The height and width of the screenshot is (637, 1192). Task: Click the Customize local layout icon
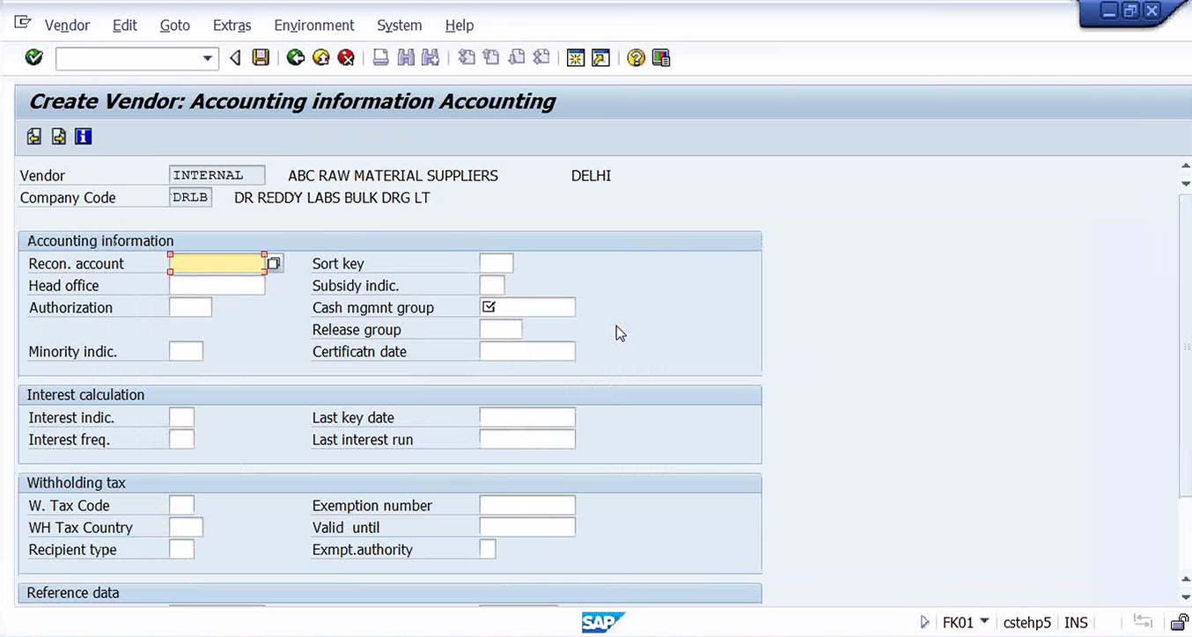661,58
